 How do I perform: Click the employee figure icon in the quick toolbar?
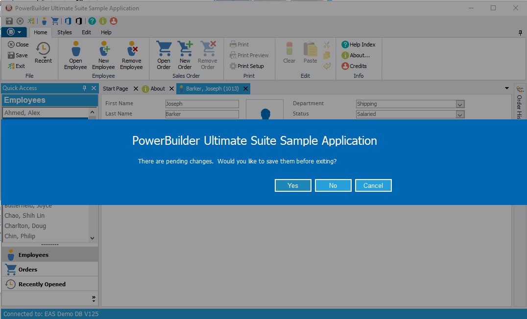tap(44, 21)
